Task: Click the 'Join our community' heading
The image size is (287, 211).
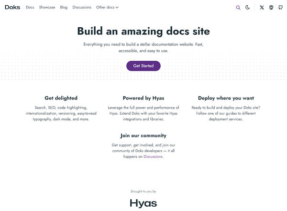Action: coord(143,135)
